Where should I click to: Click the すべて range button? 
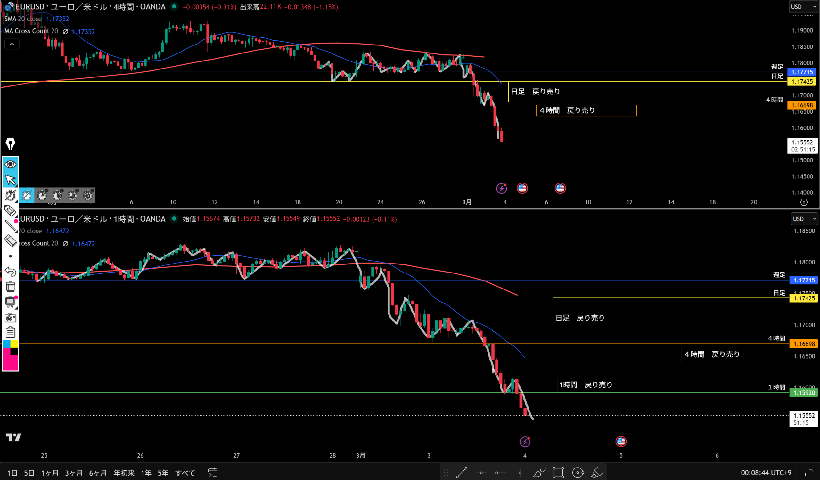click(x=185, y=473)
